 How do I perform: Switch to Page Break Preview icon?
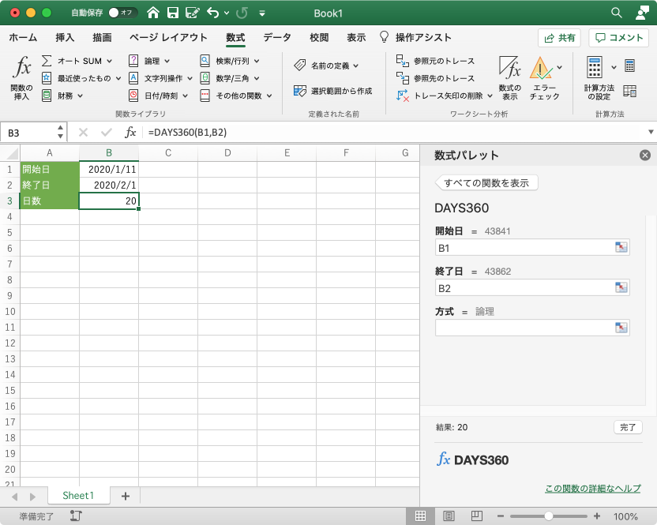pos(476,516)
